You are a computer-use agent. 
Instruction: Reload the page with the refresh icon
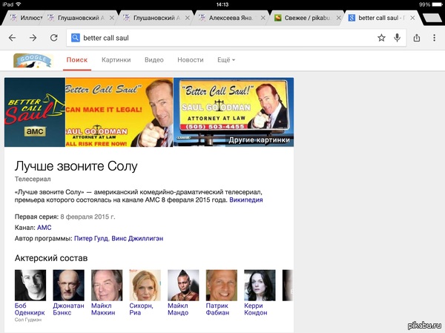click(54, 38)
